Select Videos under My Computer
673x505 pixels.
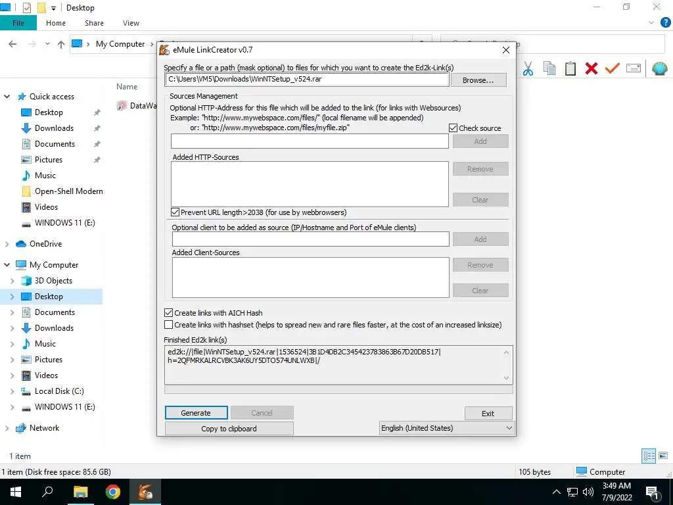coord(46,375)
